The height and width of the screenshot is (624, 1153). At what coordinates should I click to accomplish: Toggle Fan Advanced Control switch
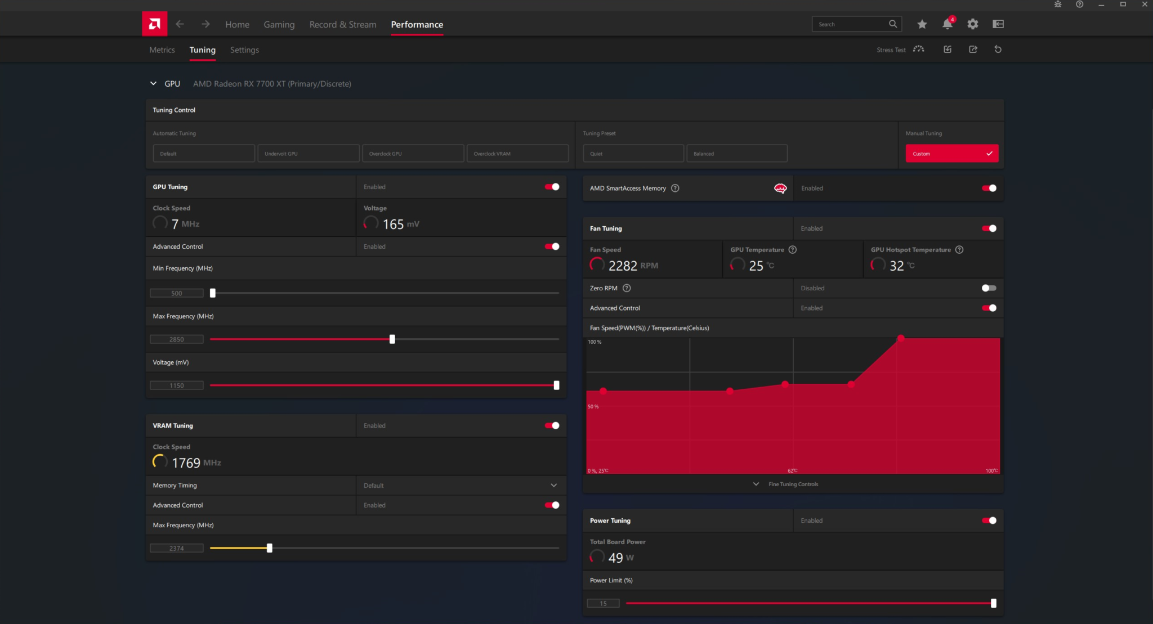(989, 308)
